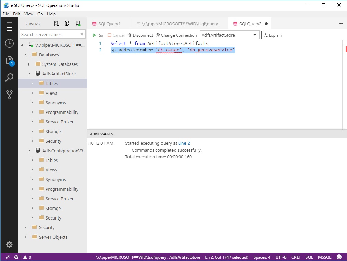This screenshot has height=261, width=347.
Task: Click the account icon in status bar
Action: click(x=8, y=257)
